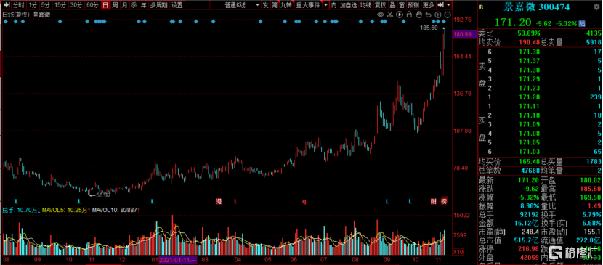
Task: Switch to 季 quarterly period
Action: (134, 5)
